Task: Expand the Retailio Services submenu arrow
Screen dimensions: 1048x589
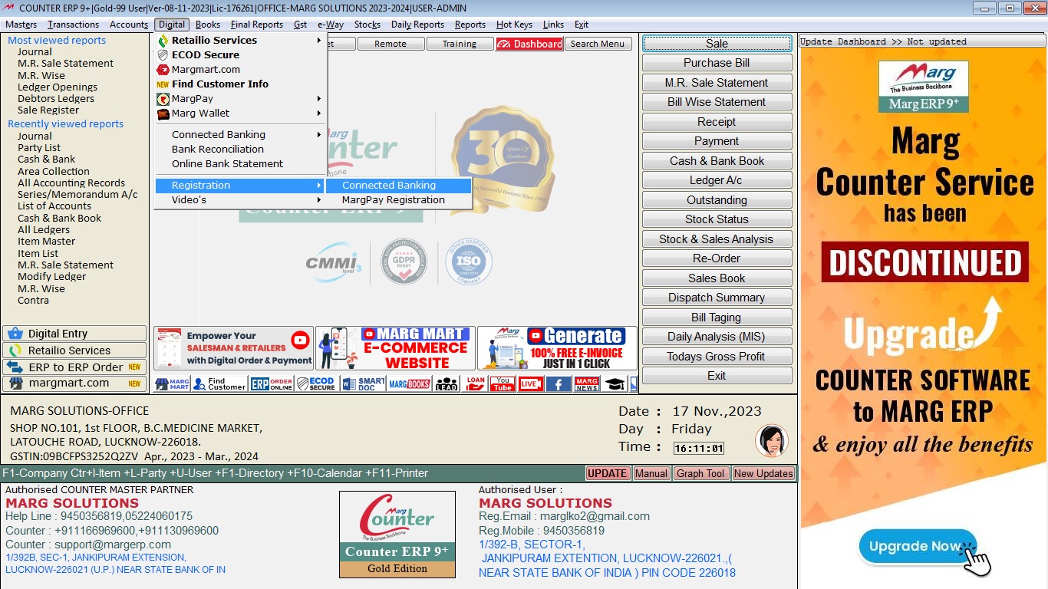Action: point(319,40)
